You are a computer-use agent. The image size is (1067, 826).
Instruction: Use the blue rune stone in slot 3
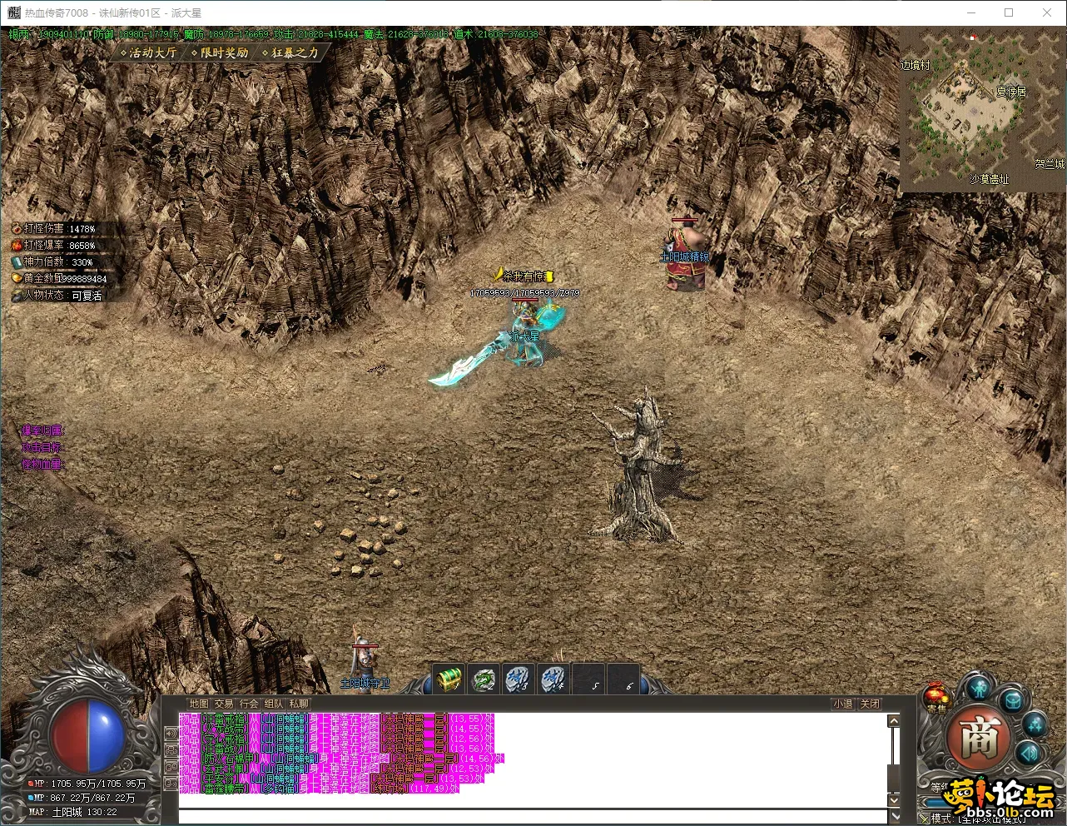click(x=519, y=679)
